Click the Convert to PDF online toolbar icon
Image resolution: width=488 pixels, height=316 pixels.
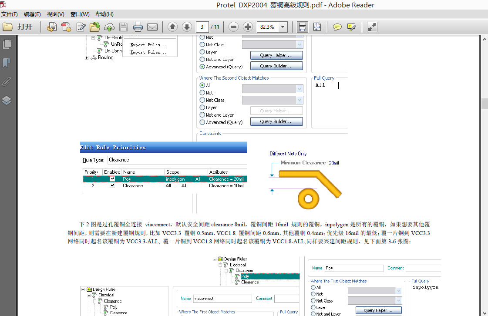click(52, 27)
